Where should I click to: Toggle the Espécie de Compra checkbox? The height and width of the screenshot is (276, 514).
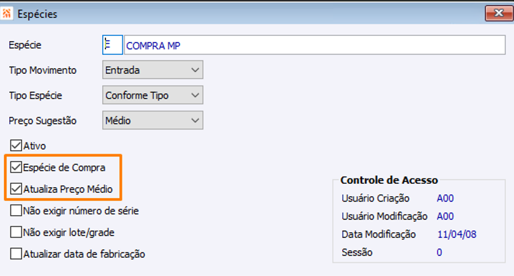[16, 168]
